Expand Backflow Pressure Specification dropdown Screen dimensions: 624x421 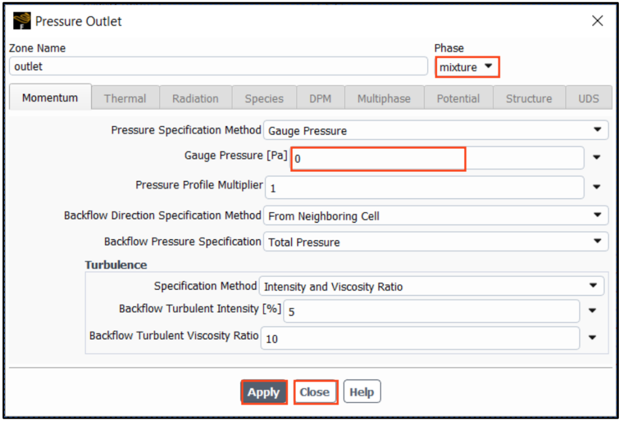pyautogui.click(x=436, y=242)
